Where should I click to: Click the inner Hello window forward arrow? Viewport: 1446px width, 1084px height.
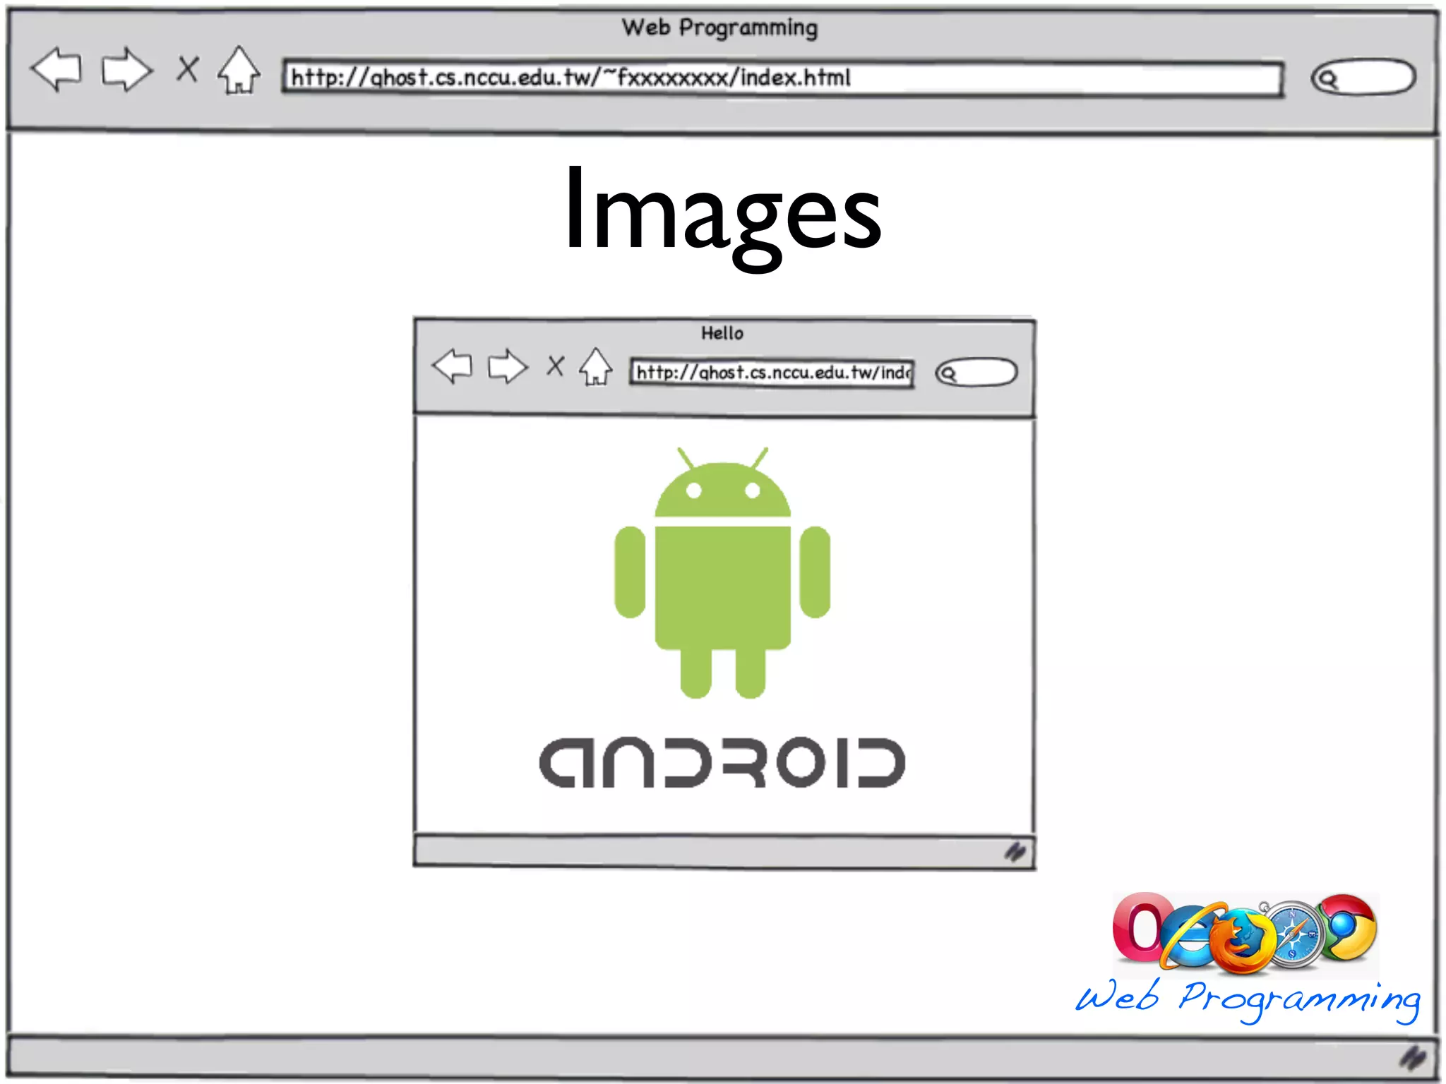(x=508, y=366)
